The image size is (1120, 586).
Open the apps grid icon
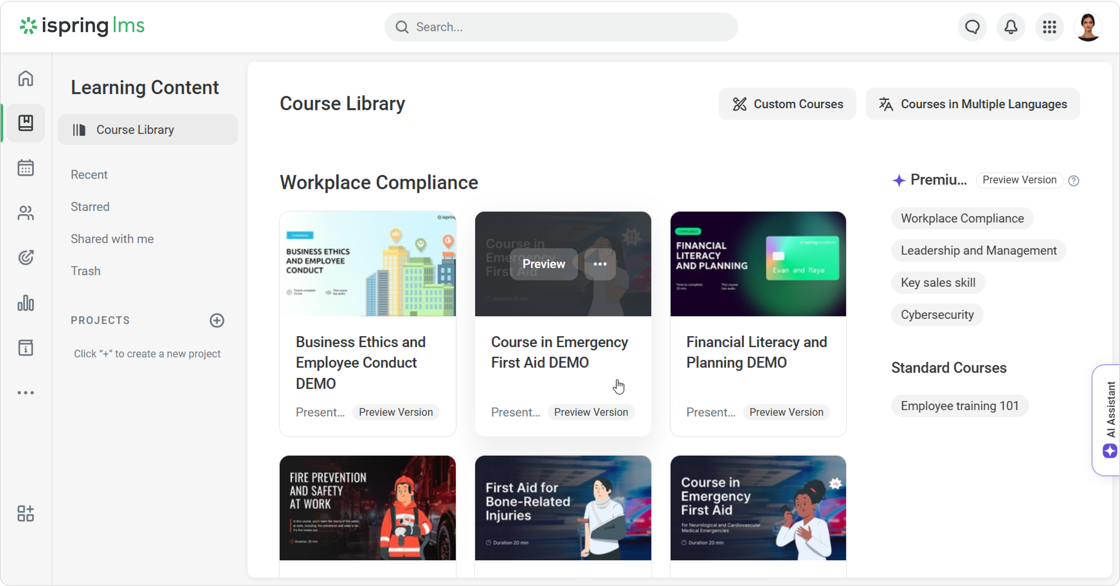(x=1049, y=27)
